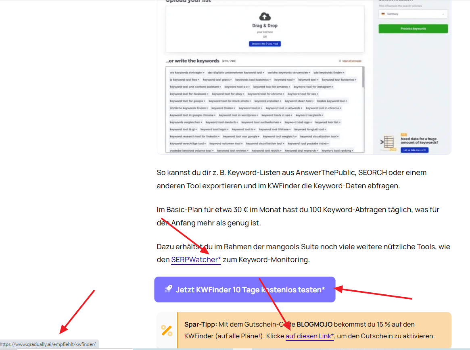
Task: Open the 'auf diesen Link*' coupon link
Action: pos(310,336)
